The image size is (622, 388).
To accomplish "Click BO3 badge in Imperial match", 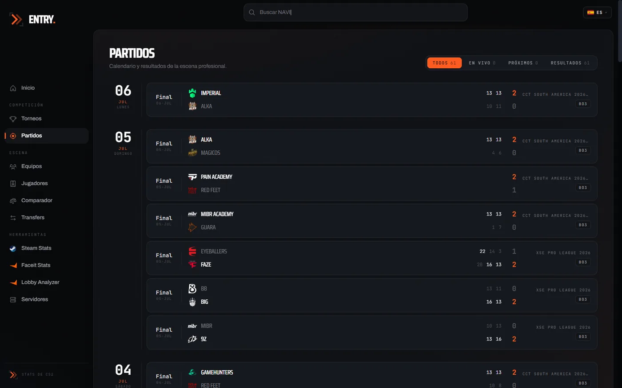I will coord(583,104).
